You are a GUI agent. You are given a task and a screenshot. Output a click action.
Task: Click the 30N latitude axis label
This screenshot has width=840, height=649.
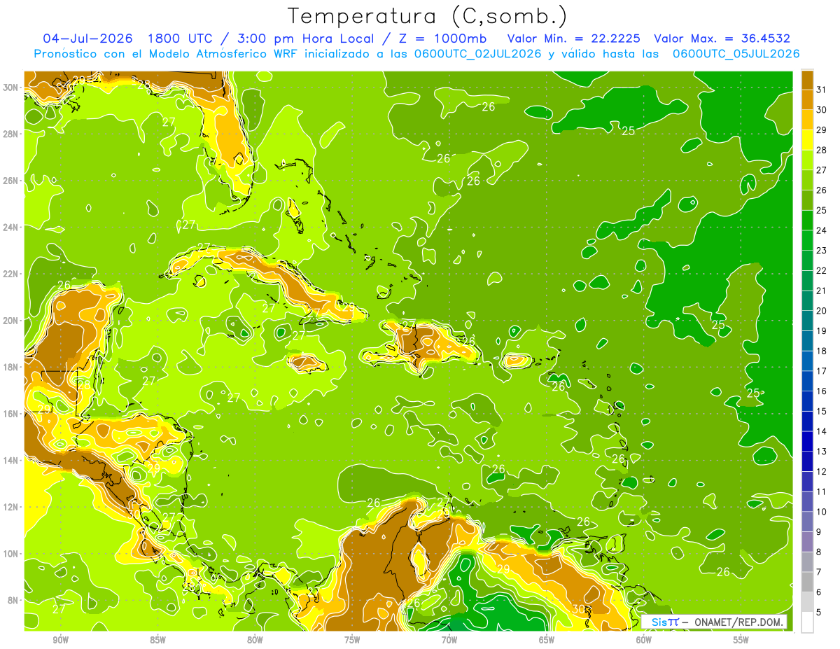pyautogui.click(x=11, y=87)
